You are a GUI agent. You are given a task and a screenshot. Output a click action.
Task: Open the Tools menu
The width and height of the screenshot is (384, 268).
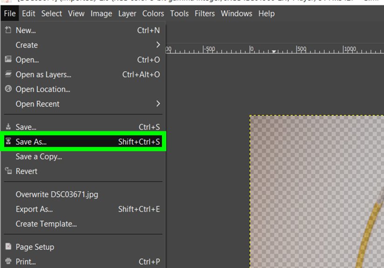(x=179, y=14)
